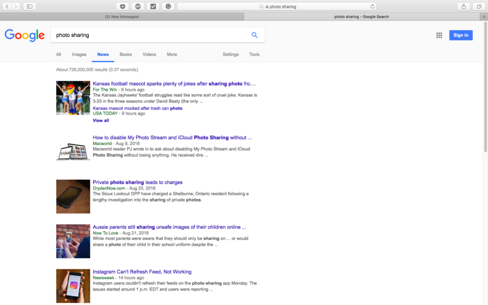Open the Settings menu under search bar

230,54
